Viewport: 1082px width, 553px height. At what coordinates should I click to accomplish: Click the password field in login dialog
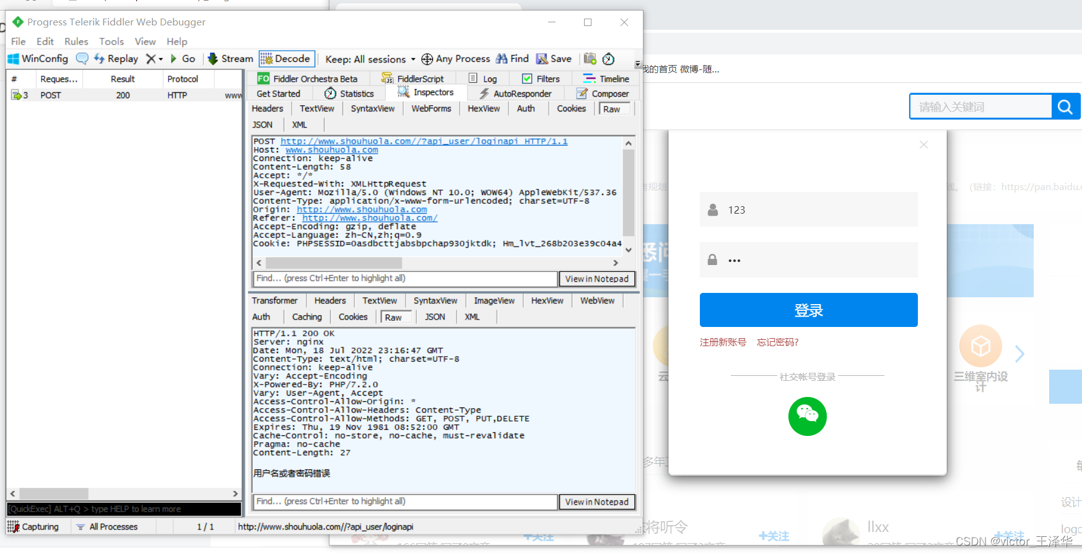coord(808,259)
